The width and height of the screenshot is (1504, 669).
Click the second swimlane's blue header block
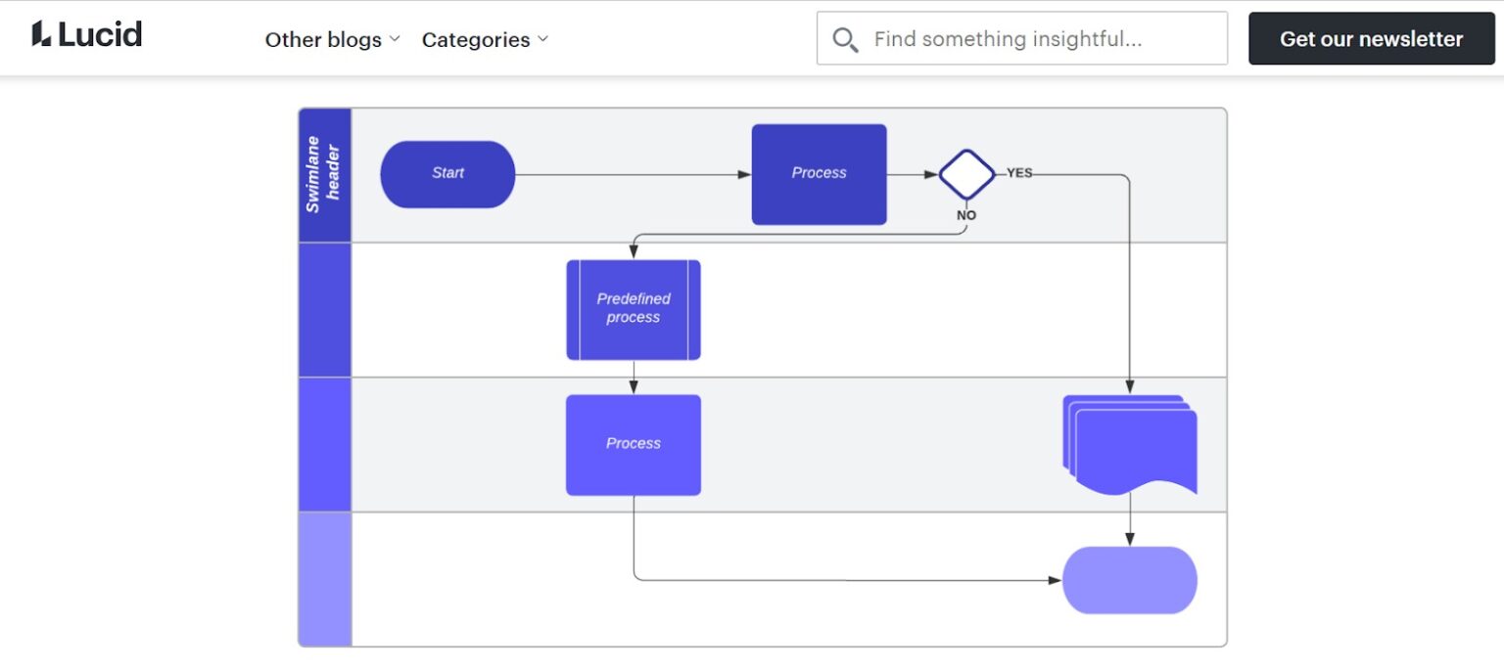coord(324,309)
